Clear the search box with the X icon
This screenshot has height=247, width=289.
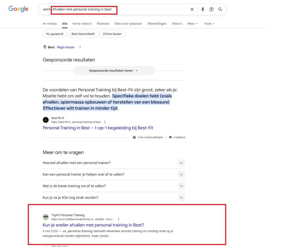pyautogui.click(x=192, y=9)
